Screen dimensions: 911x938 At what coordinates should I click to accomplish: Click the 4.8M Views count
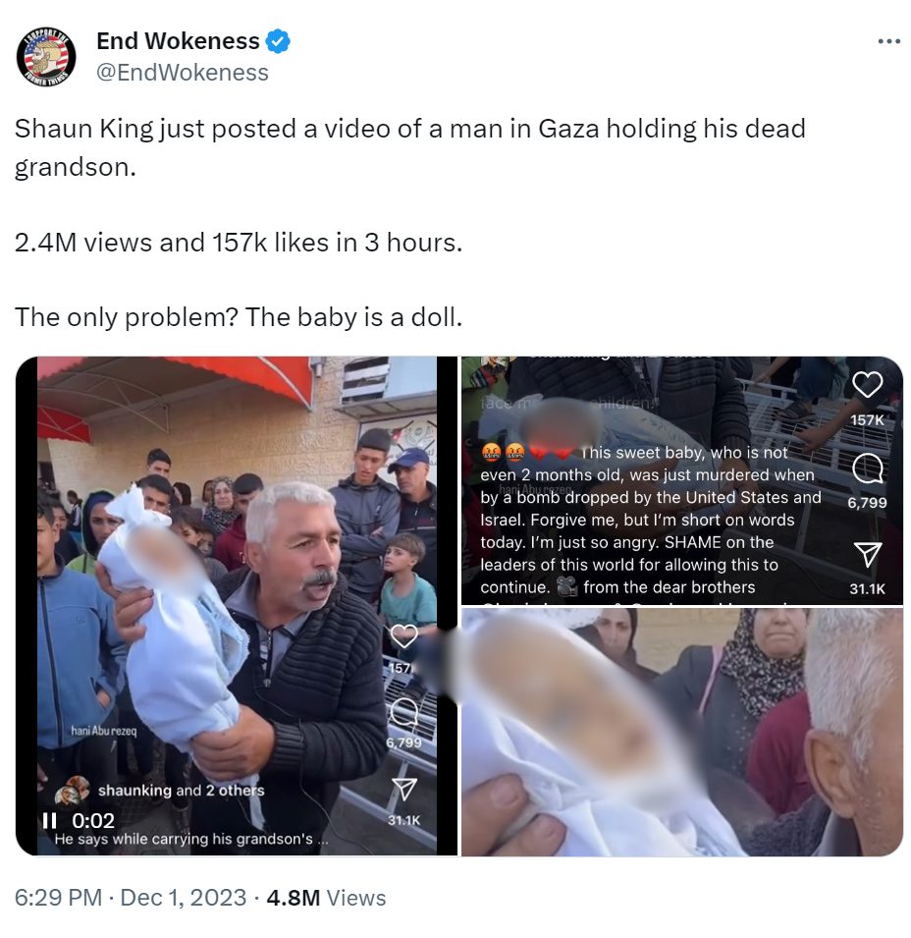point(326,898)
